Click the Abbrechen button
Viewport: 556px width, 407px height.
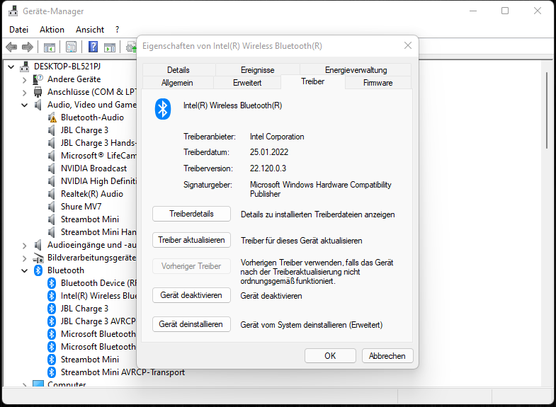[387, 355]
